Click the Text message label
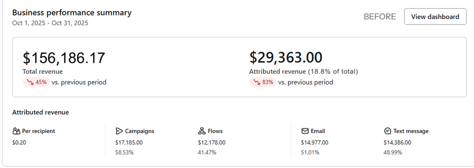 [x=411, y=131]
